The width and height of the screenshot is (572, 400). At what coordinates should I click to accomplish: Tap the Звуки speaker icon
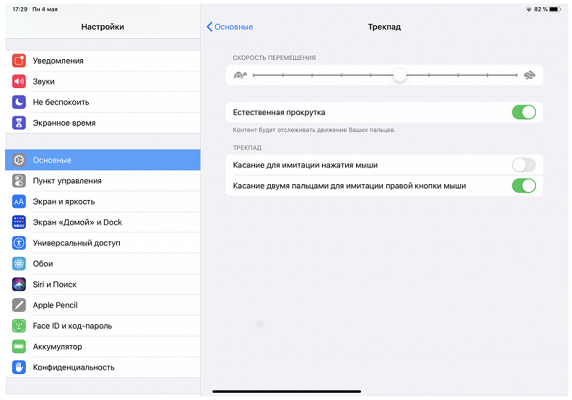tap(19, 82)
